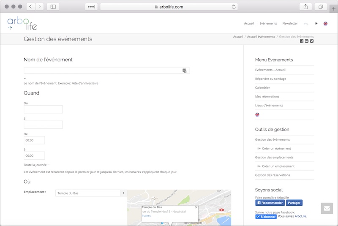The image size is (338, 226).
Task: Click the Safari back arrow
Action: pyautogui.click(x=30, y=7)
